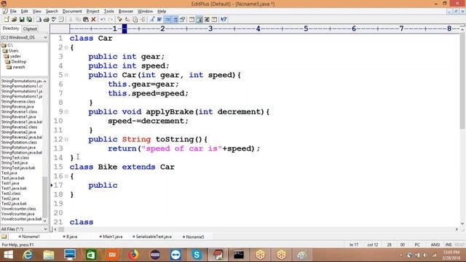
Task: Click the Copy toolbar icon
Action: [x=78, y=20]
